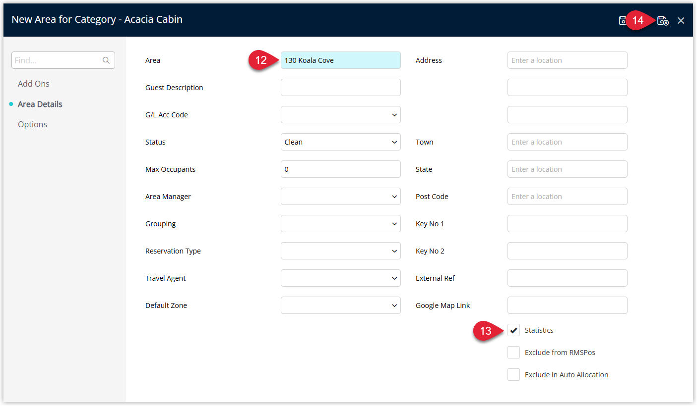Screen dimensions: 697x406
Task: Click the Save/Exit disk icon
Action: (663, 21)
